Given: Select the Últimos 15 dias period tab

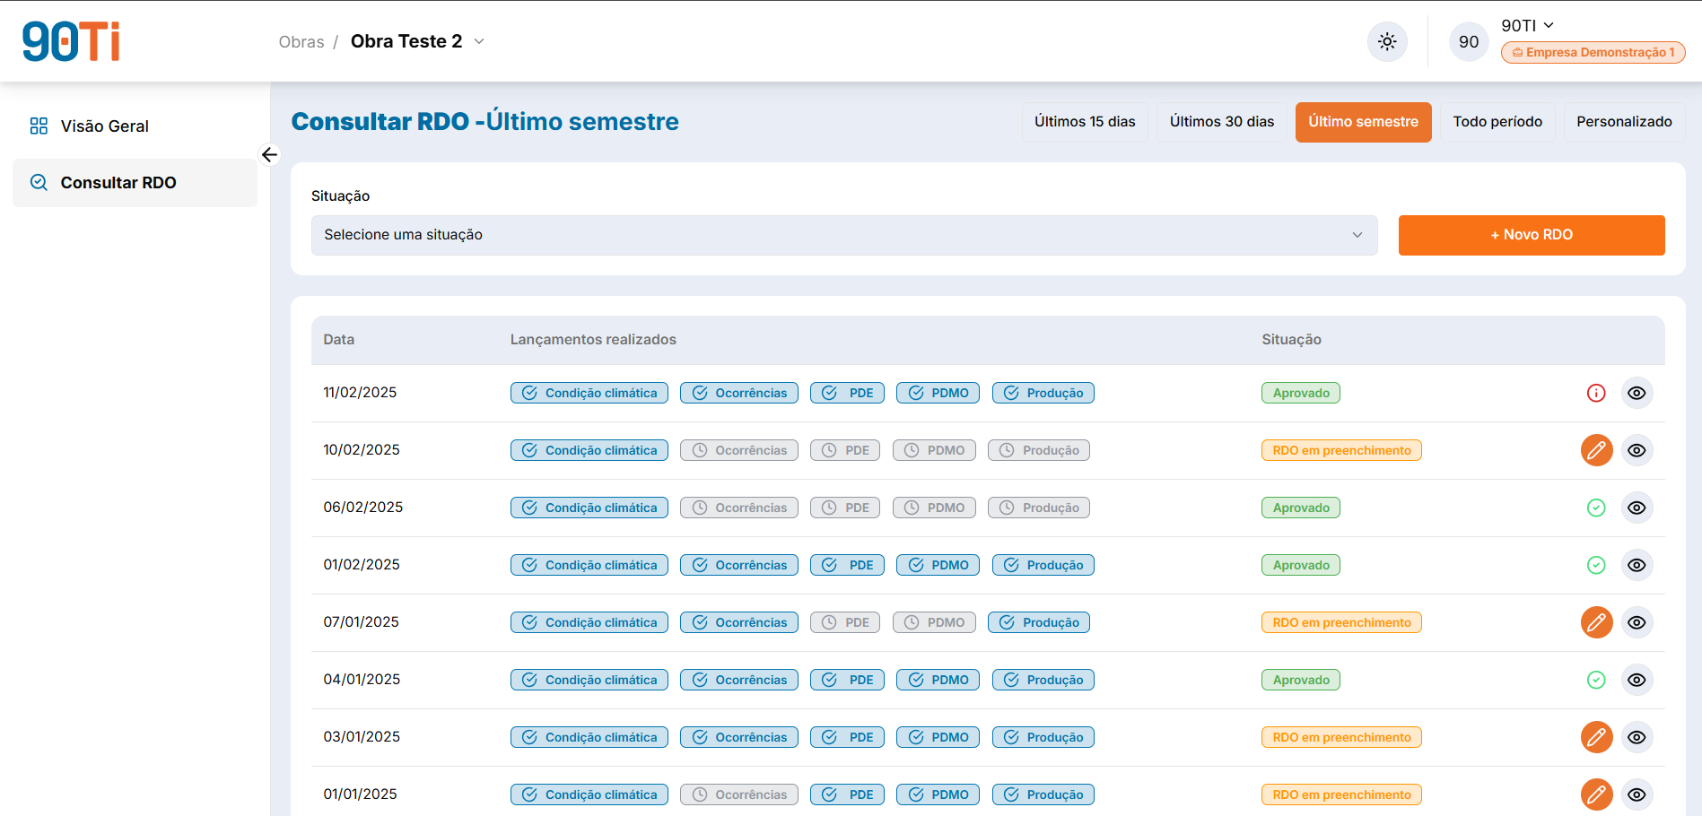Looking at the screenshot, I should (x=1085, y=122).
